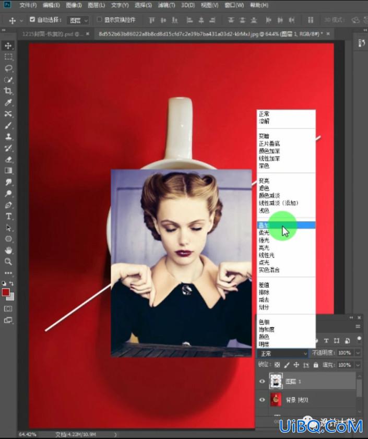The width and height of the screenshot is (368, 439).
Task: Select the Smudge tool
Action: [x=8, y=182]
